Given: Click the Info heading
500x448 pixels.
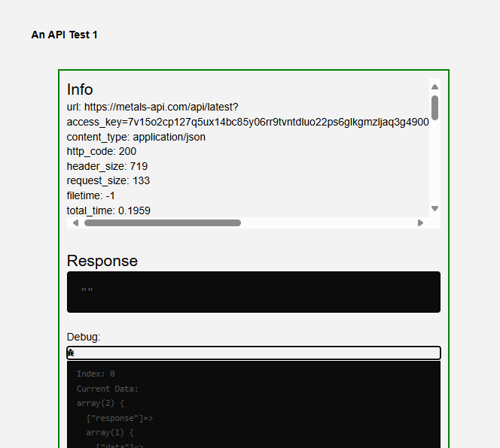Looking at the screenshot, I should point(80,89).
